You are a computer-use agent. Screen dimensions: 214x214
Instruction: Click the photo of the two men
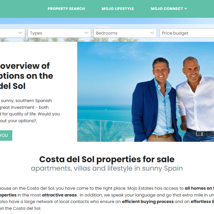coord(146,92)
